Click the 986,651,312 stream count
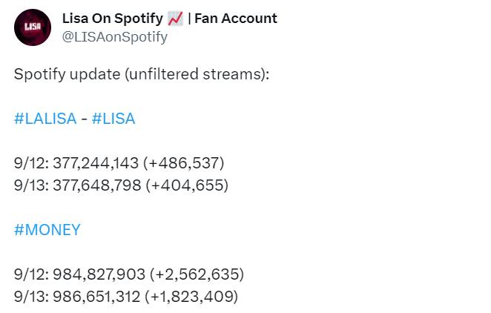 pos(96,297)
